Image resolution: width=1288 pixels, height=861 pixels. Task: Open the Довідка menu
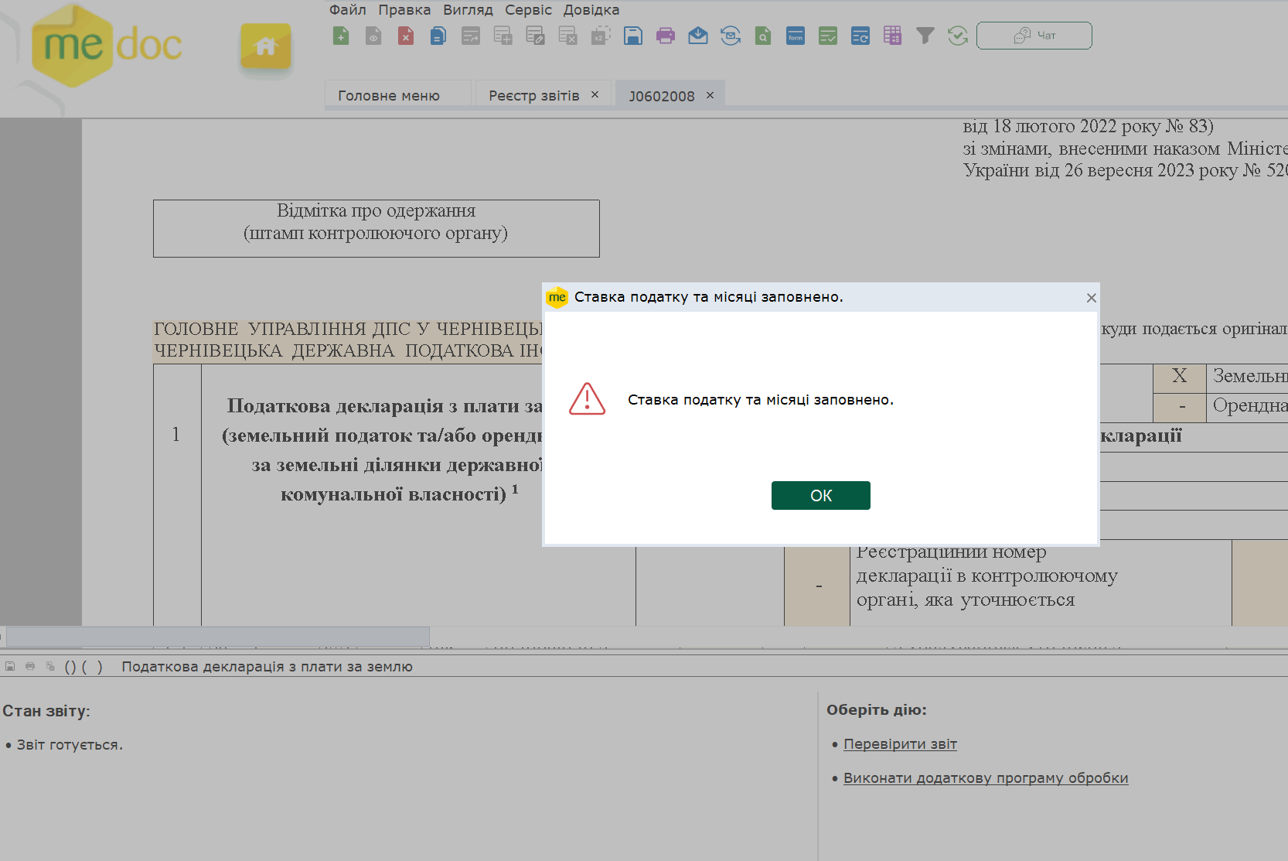point(591,10)
